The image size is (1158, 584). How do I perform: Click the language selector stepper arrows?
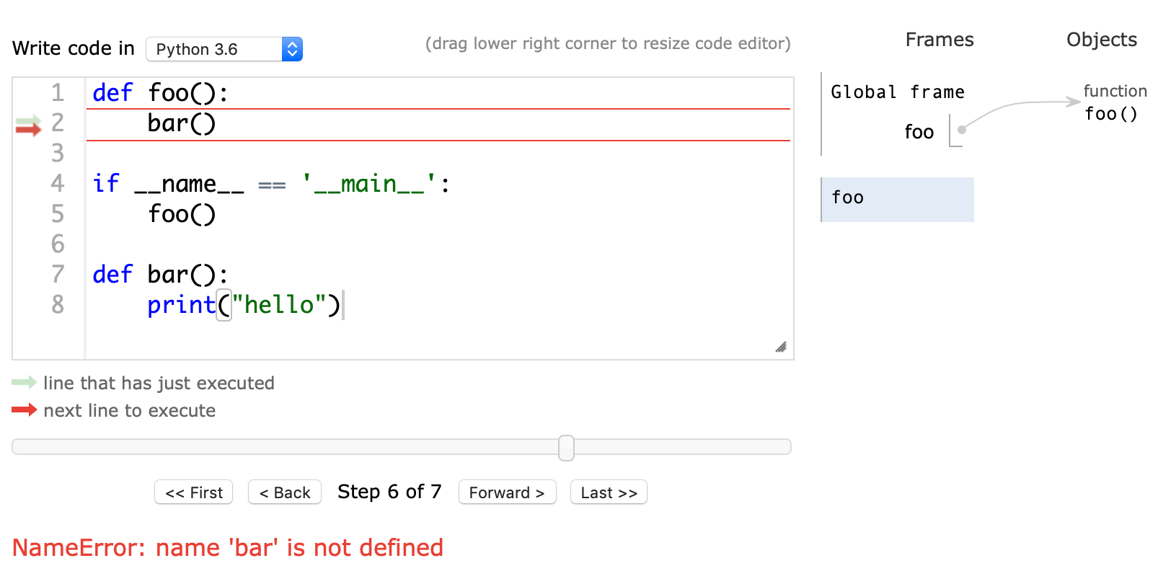(x=292, y=49)
